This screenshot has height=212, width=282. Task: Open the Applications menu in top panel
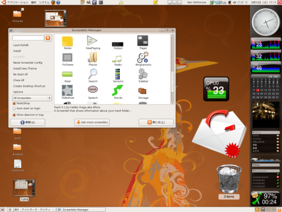(x=18, y=2)
